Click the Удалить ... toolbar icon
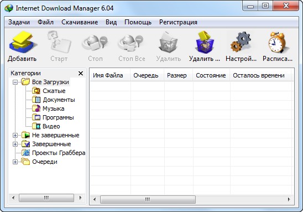This screenshot has height=212, width=303. pos(205,42)
